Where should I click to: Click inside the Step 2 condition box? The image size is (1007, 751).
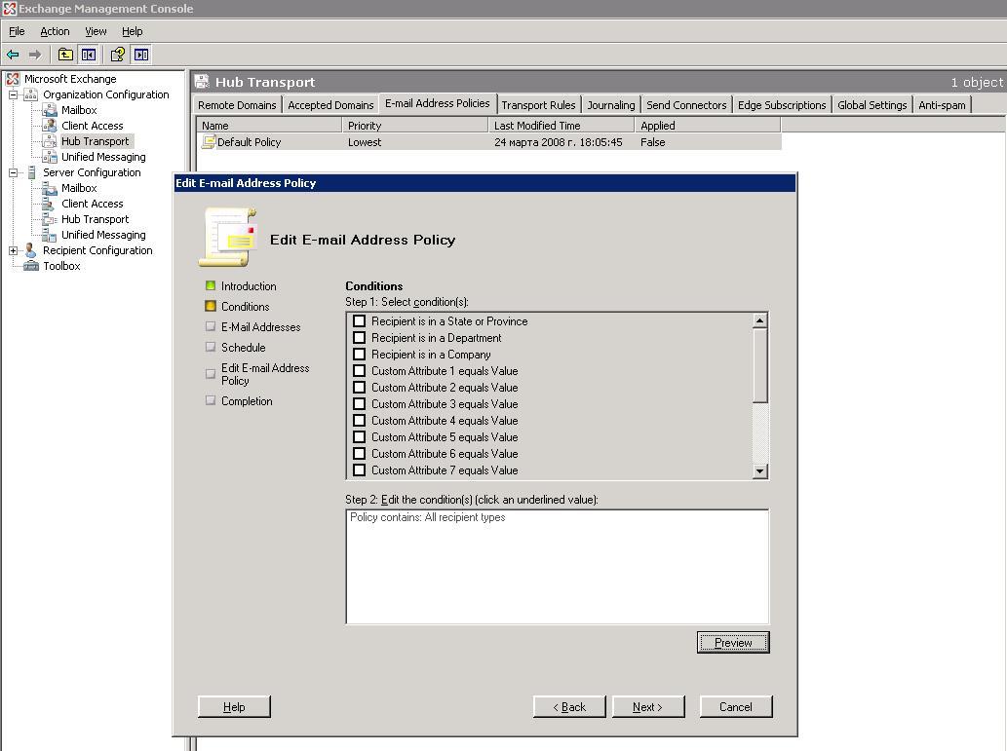point(558,567)
